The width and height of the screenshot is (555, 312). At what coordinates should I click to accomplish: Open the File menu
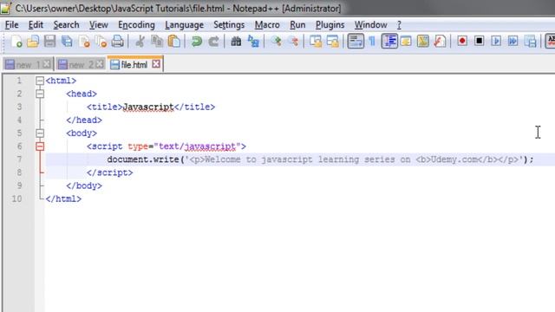point(11,25)
